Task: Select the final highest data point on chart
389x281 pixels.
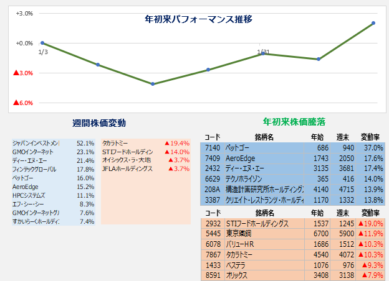Action: 373,23
